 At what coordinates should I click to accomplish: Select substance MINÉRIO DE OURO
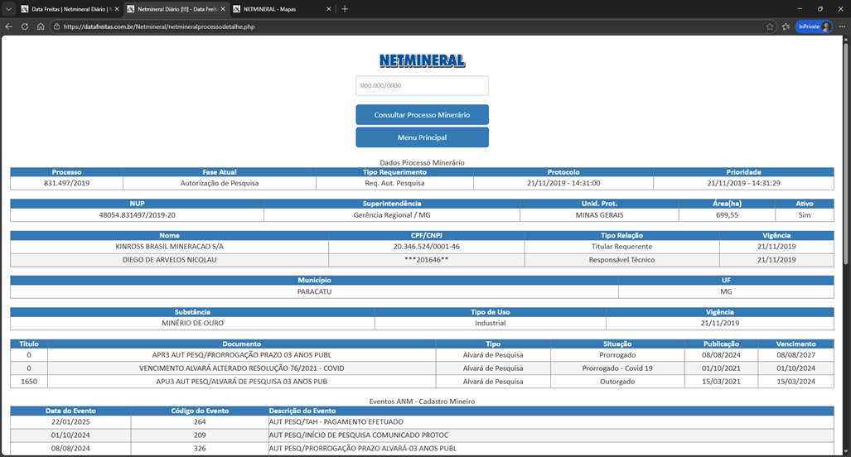pos(193,323)
